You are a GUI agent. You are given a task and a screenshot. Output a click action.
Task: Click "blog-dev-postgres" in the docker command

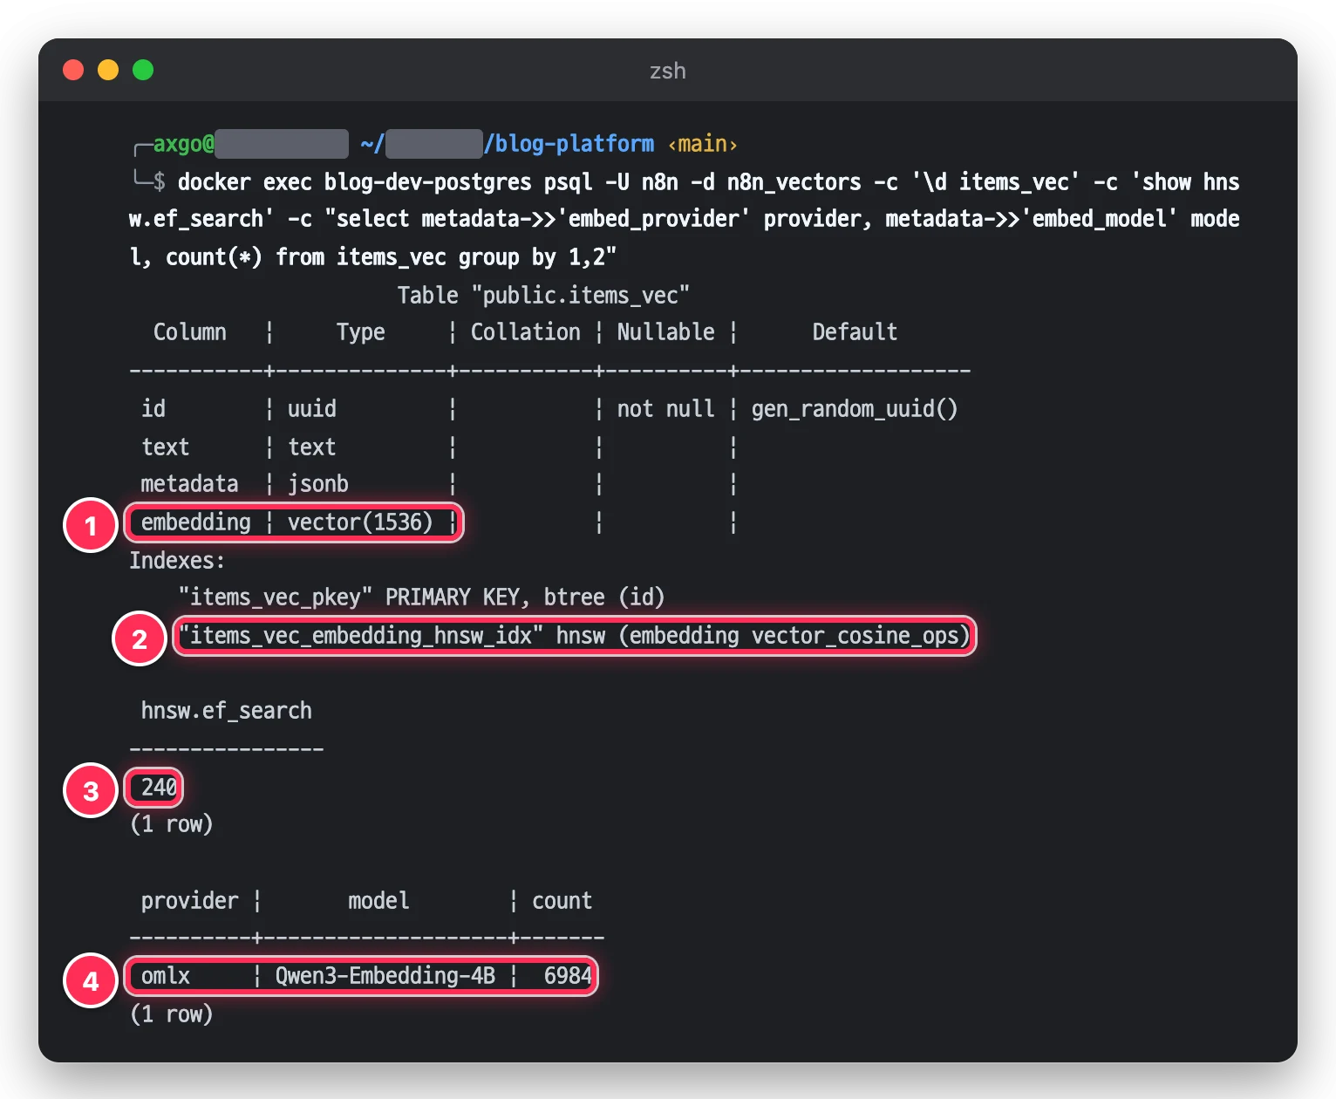428,182
